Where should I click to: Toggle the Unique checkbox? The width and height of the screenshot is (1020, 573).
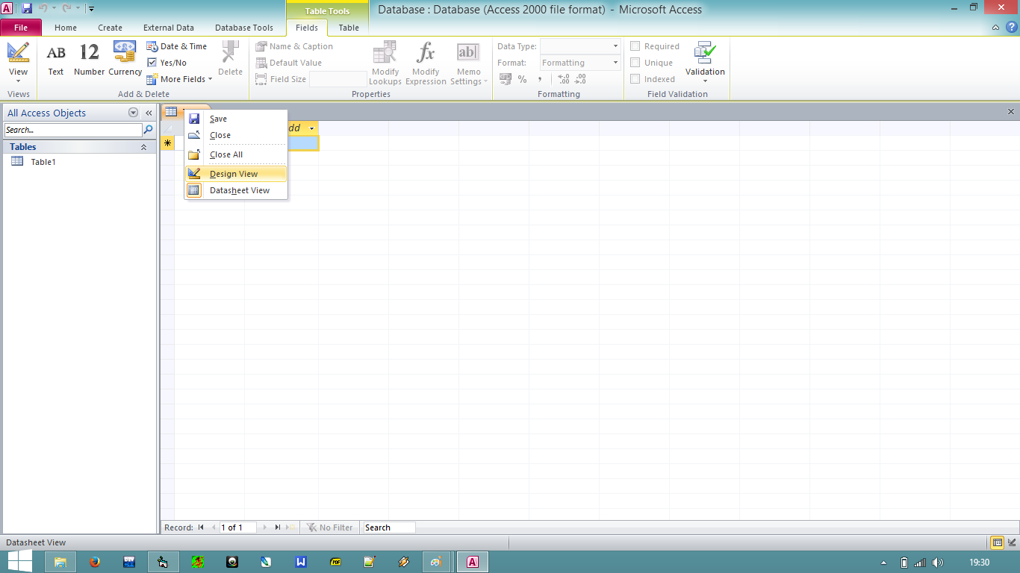(x=635, y=63)
